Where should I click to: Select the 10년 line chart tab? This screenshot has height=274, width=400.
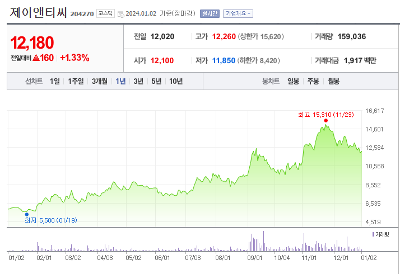176,81
